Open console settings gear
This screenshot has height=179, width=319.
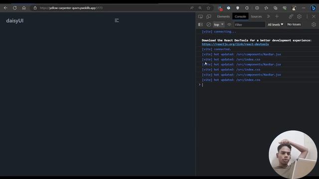click(x=314, y=24)
